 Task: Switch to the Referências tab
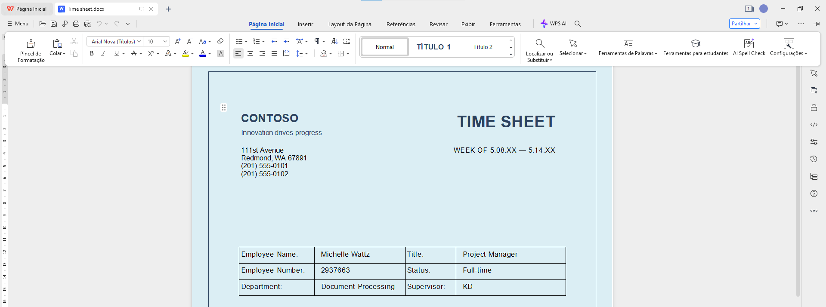pos(401,24)
